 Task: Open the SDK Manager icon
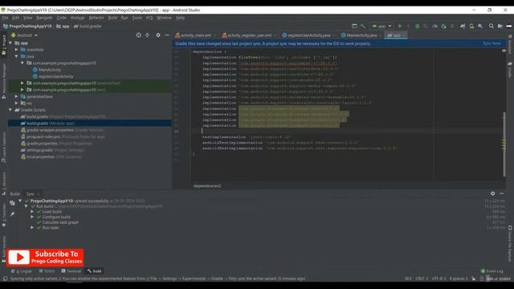(x=480, y=26)
